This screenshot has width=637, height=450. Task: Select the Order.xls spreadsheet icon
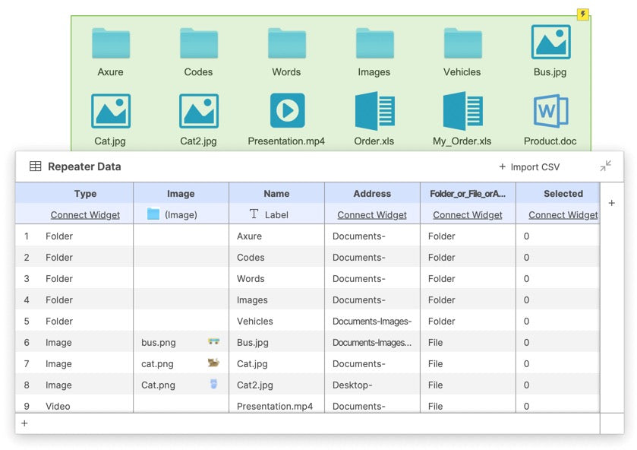tap(374, 111)
